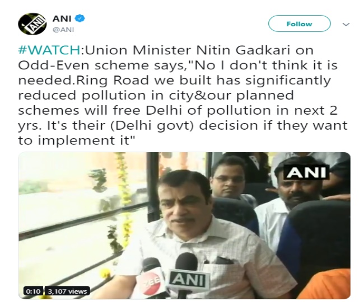364x302 pixels.
Task: Click the 3,107 views counter
Action: pyautogui.click(x=67, y=291)
